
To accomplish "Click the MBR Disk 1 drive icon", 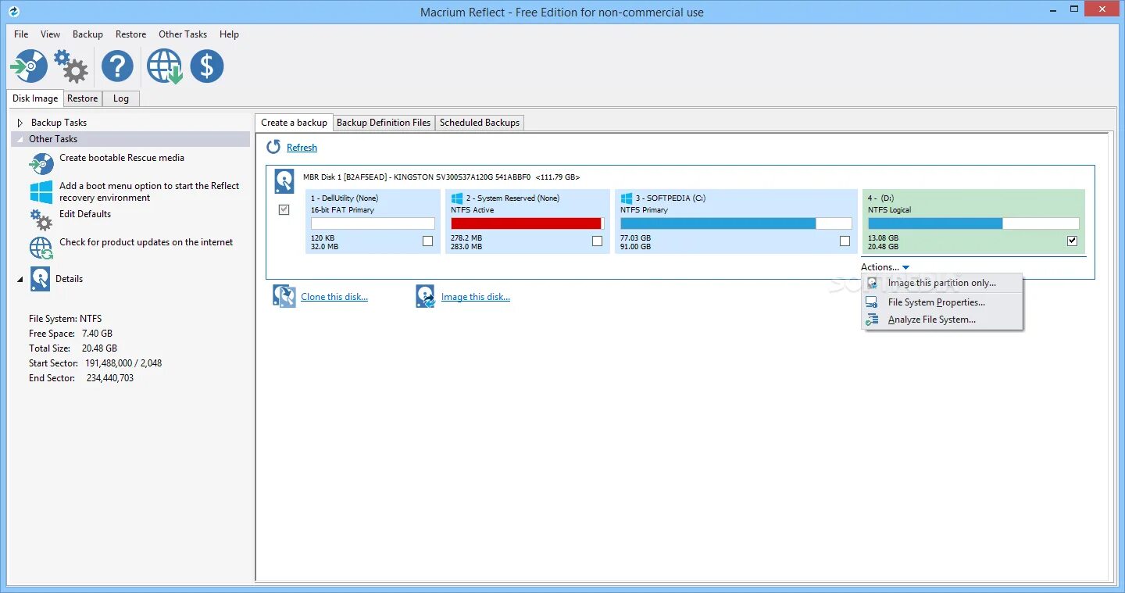I will (284, 181).
